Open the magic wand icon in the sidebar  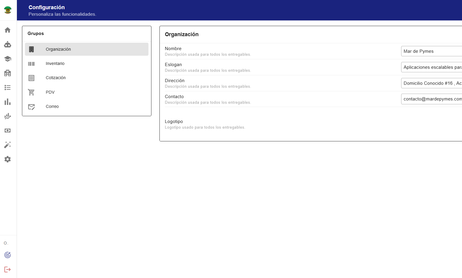pos(8,145)
